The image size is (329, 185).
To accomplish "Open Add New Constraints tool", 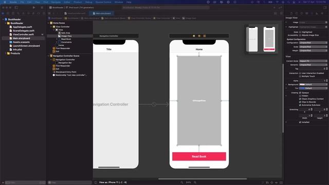I will click(272, 182).
